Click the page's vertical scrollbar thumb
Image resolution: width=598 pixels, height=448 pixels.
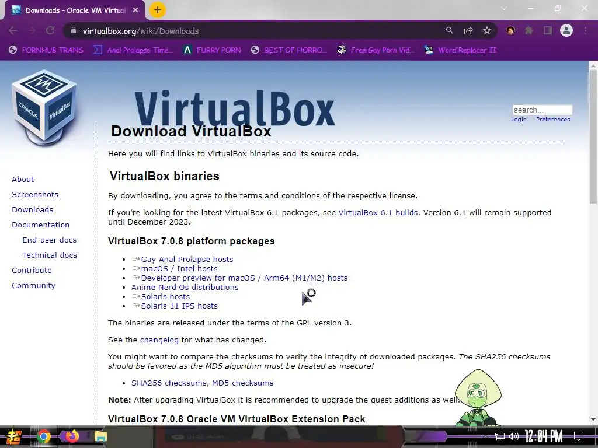pyautogui.click(x=593, y=137)
